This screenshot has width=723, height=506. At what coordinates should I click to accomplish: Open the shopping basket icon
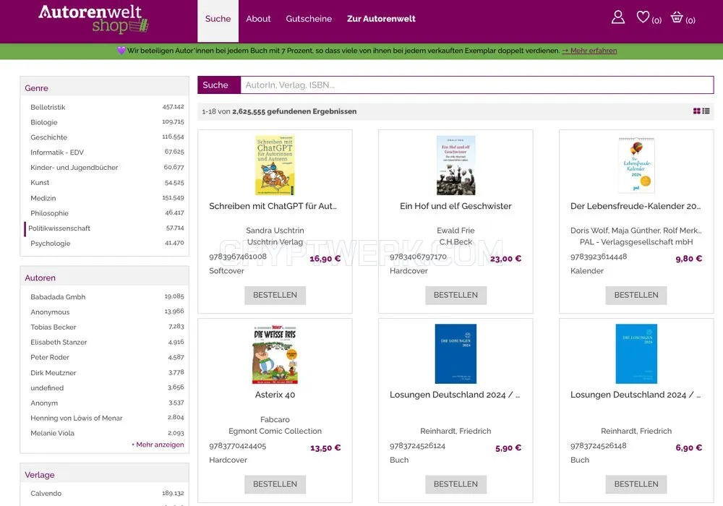pyautogui.click(x=677, y=17)
